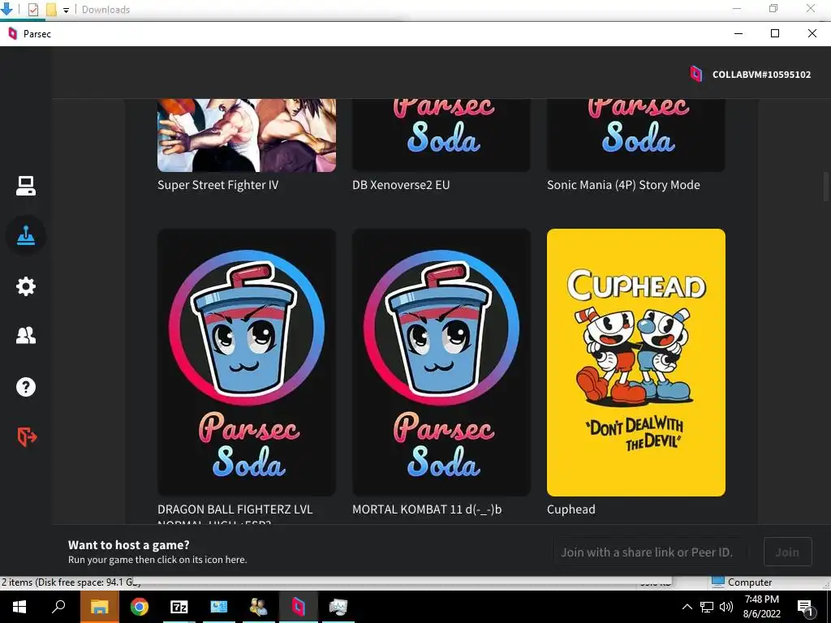Click the COLLABVM#10595102 account name
Viewport: 831px width, 623px height.
point(761,75)
